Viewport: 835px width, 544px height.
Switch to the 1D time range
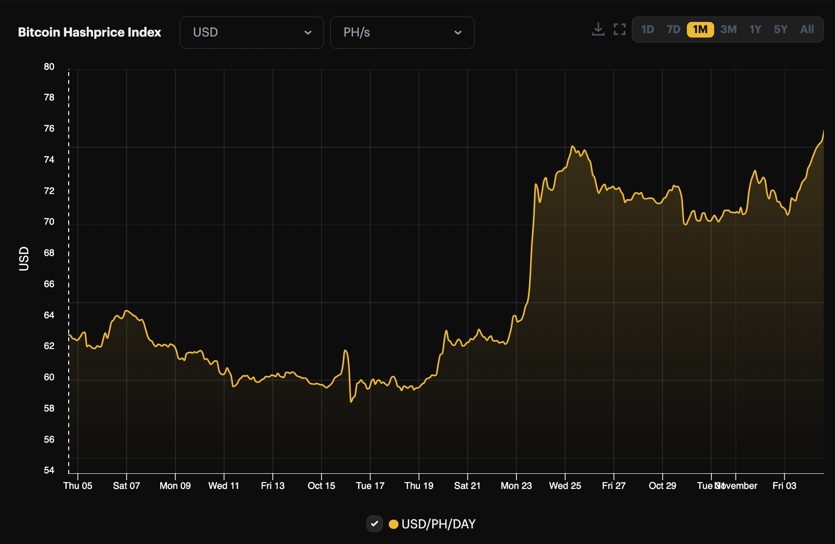point(648,29)
